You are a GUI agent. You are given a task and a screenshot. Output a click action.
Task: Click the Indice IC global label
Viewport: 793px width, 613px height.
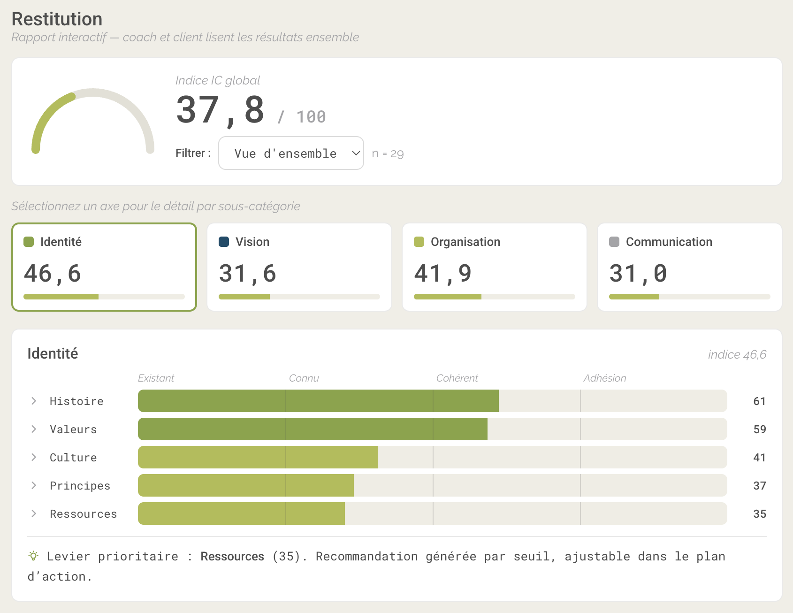point(217,80)
